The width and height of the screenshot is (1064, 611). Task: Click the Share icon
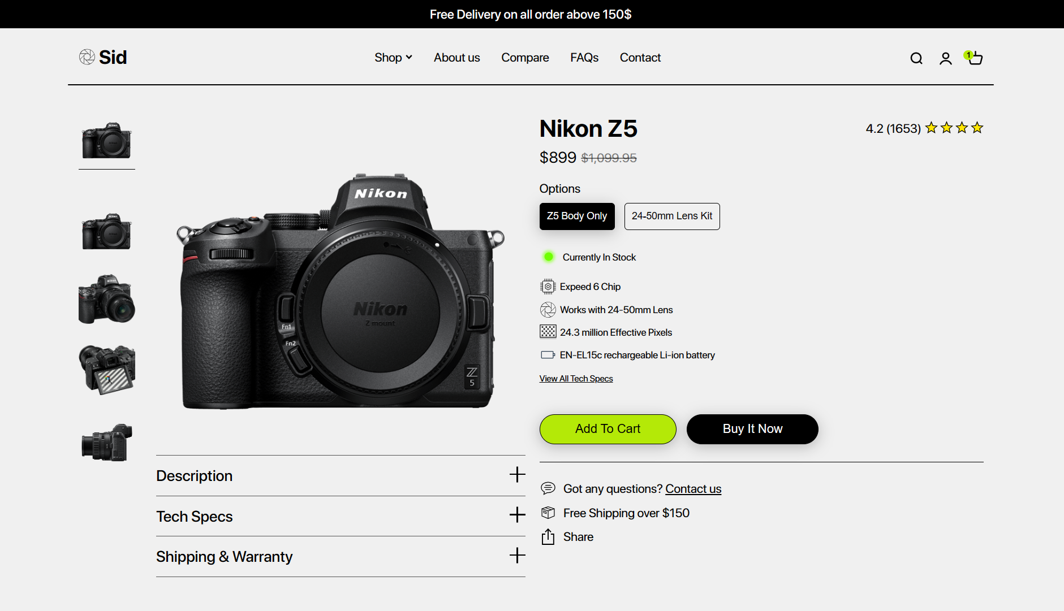click(548, 537)
